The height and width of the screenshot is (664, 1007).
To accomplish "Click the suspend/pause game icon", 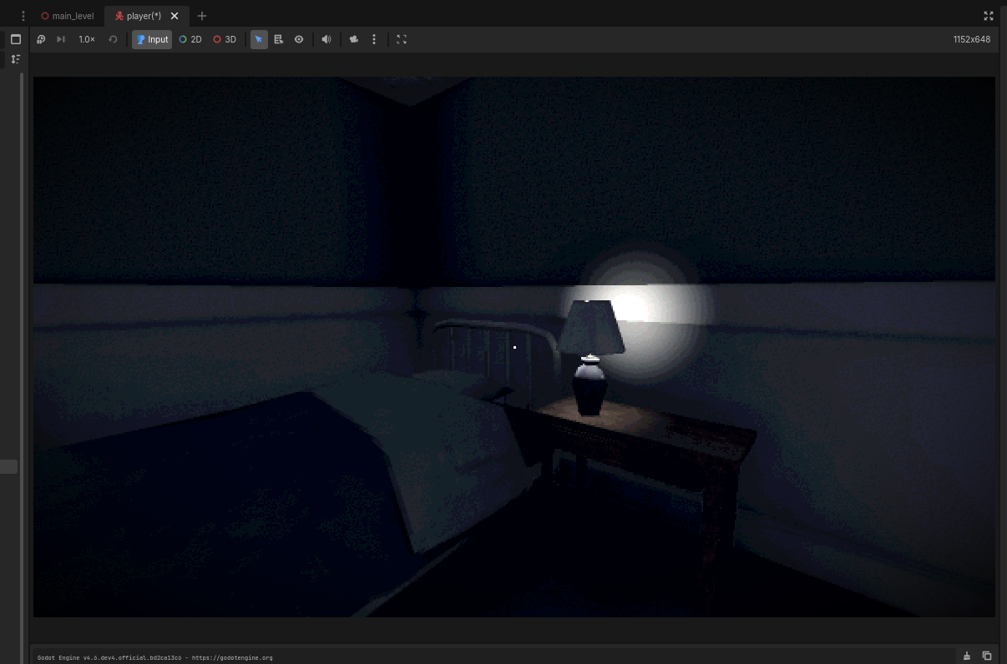I will (41, 39).
